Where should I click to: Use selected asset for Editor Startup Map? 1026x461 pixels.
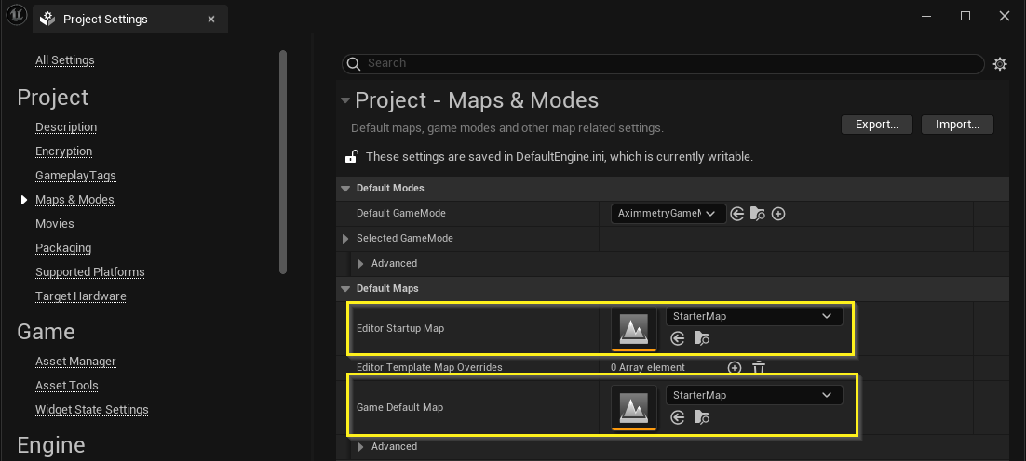677,338
